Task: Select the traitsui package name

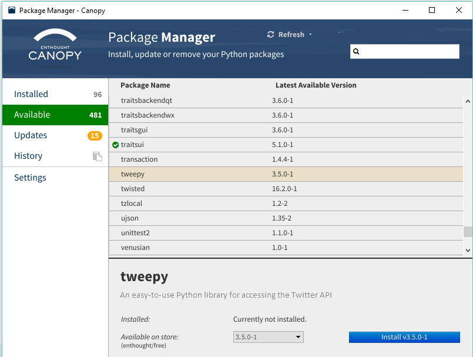Action: 132,145
